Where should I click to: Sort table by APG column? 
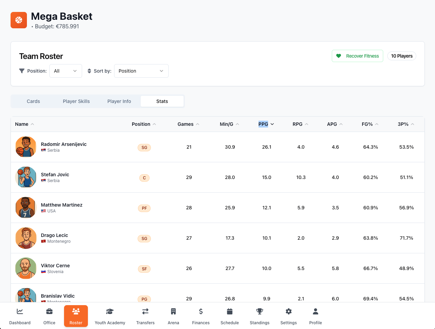(x=335, y=124)
